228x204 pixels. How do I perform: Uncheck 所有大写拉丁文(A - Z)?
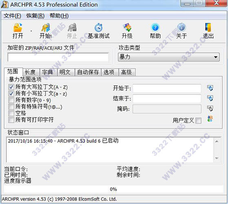[x=11, y=87]
